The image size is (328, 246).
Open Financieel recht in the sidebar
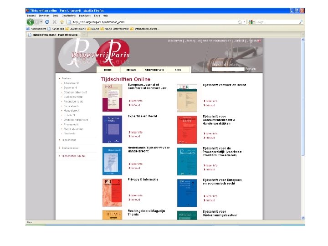coord(73,102)
